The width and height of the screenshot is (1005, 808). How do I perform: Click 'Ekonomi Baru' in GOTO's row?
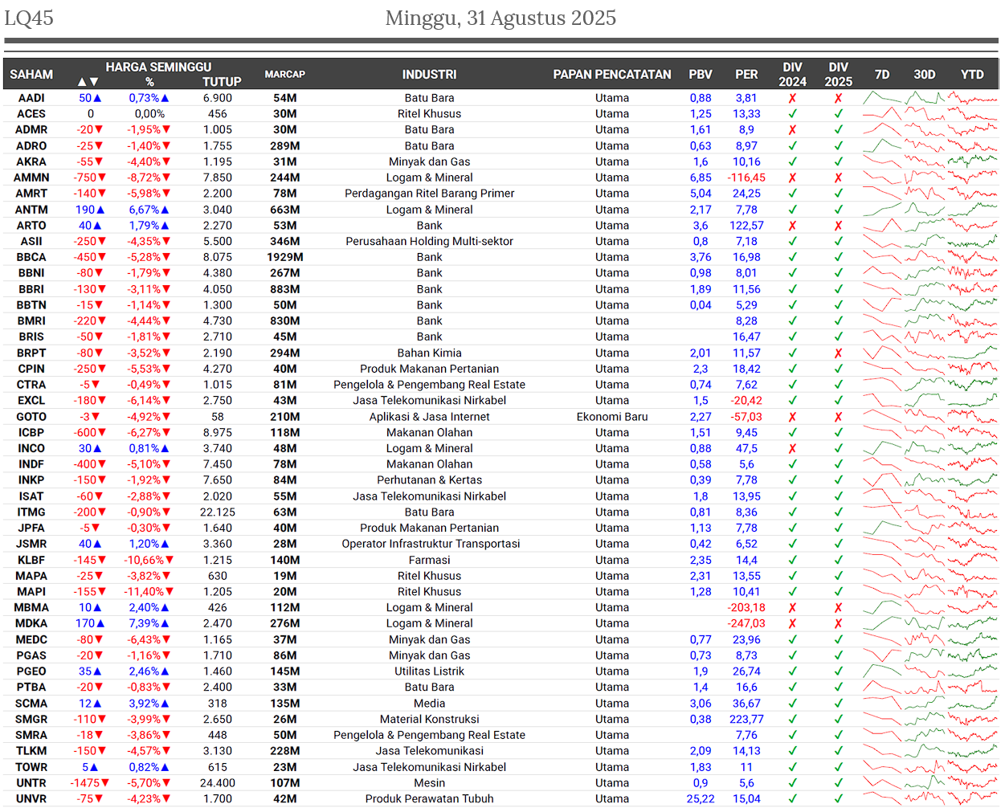(612, 417)
